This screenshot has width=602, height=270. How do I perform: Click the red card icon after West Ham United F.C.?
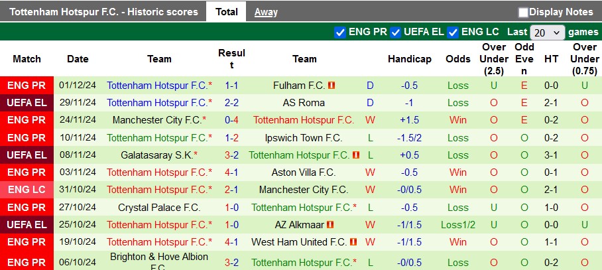point(353,242)
